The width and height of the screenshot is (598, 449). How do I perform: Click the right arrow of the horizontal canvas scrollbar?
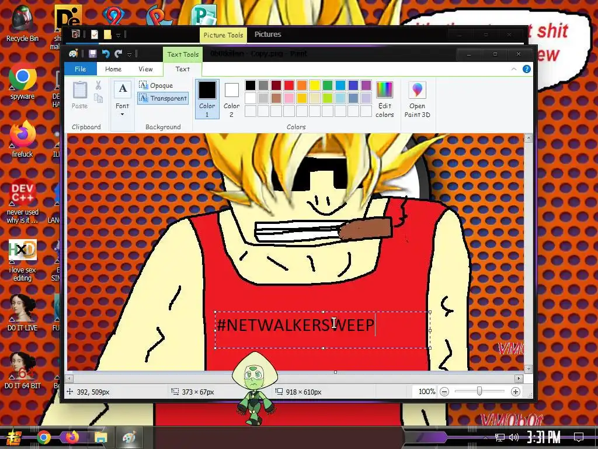[519, 379]
